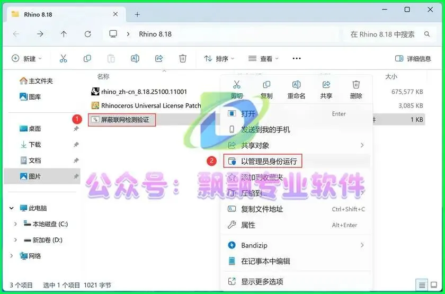Choose 删除 in the context menu
445x294 pixels.
(x=356, y=90)
